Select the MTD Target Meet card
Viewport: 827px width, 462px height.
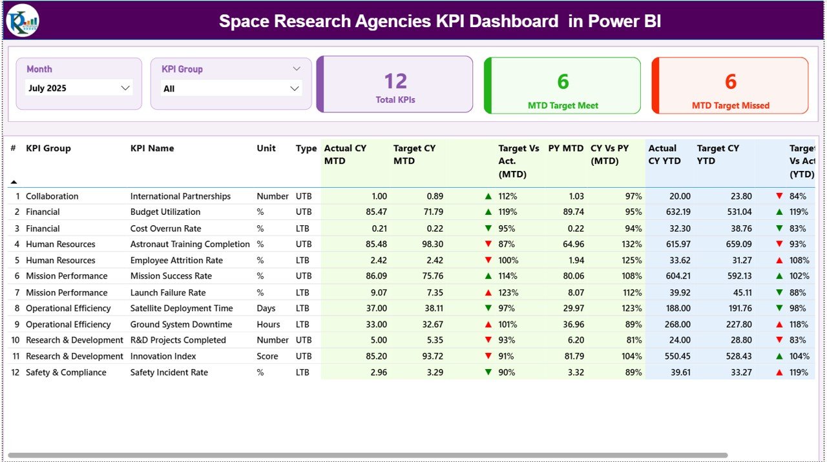(x=562, y=85)
